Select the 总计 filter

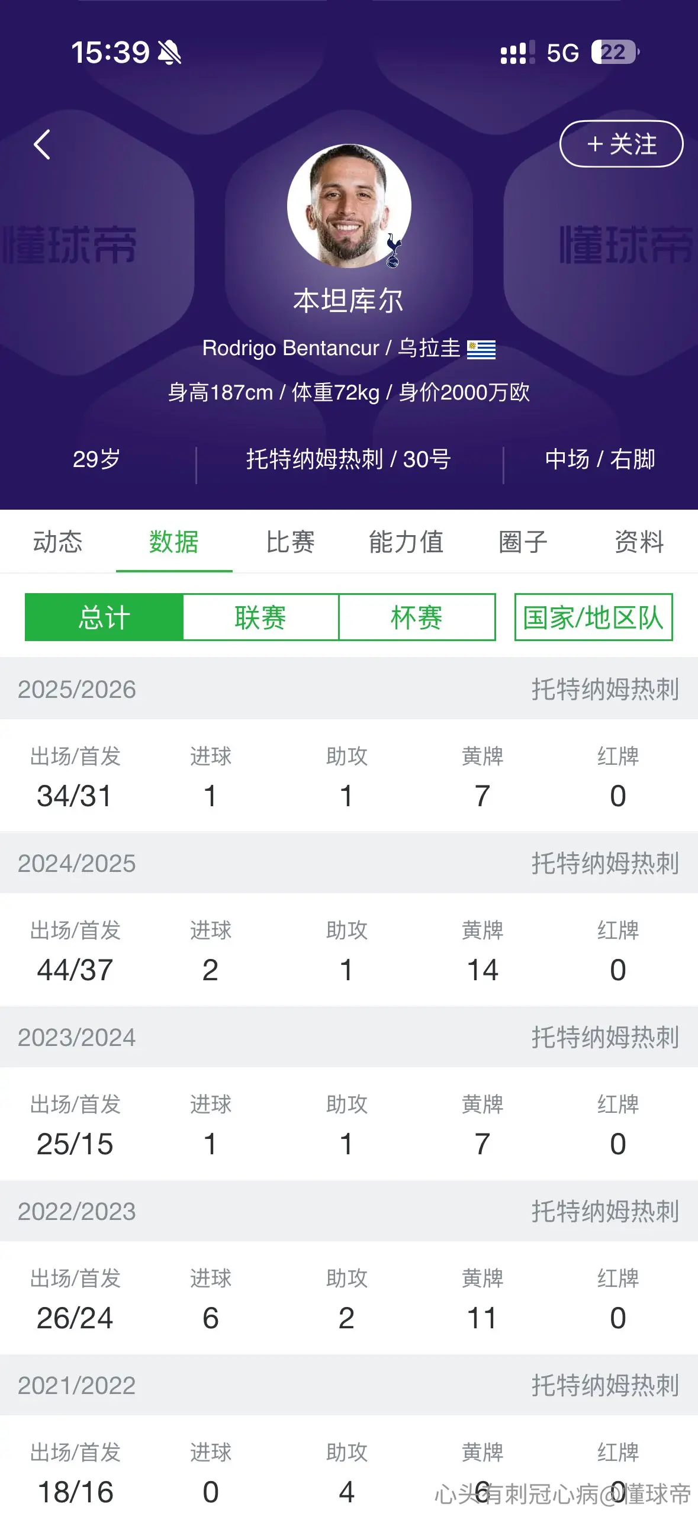pyautogui.click(x=104, y=617)
